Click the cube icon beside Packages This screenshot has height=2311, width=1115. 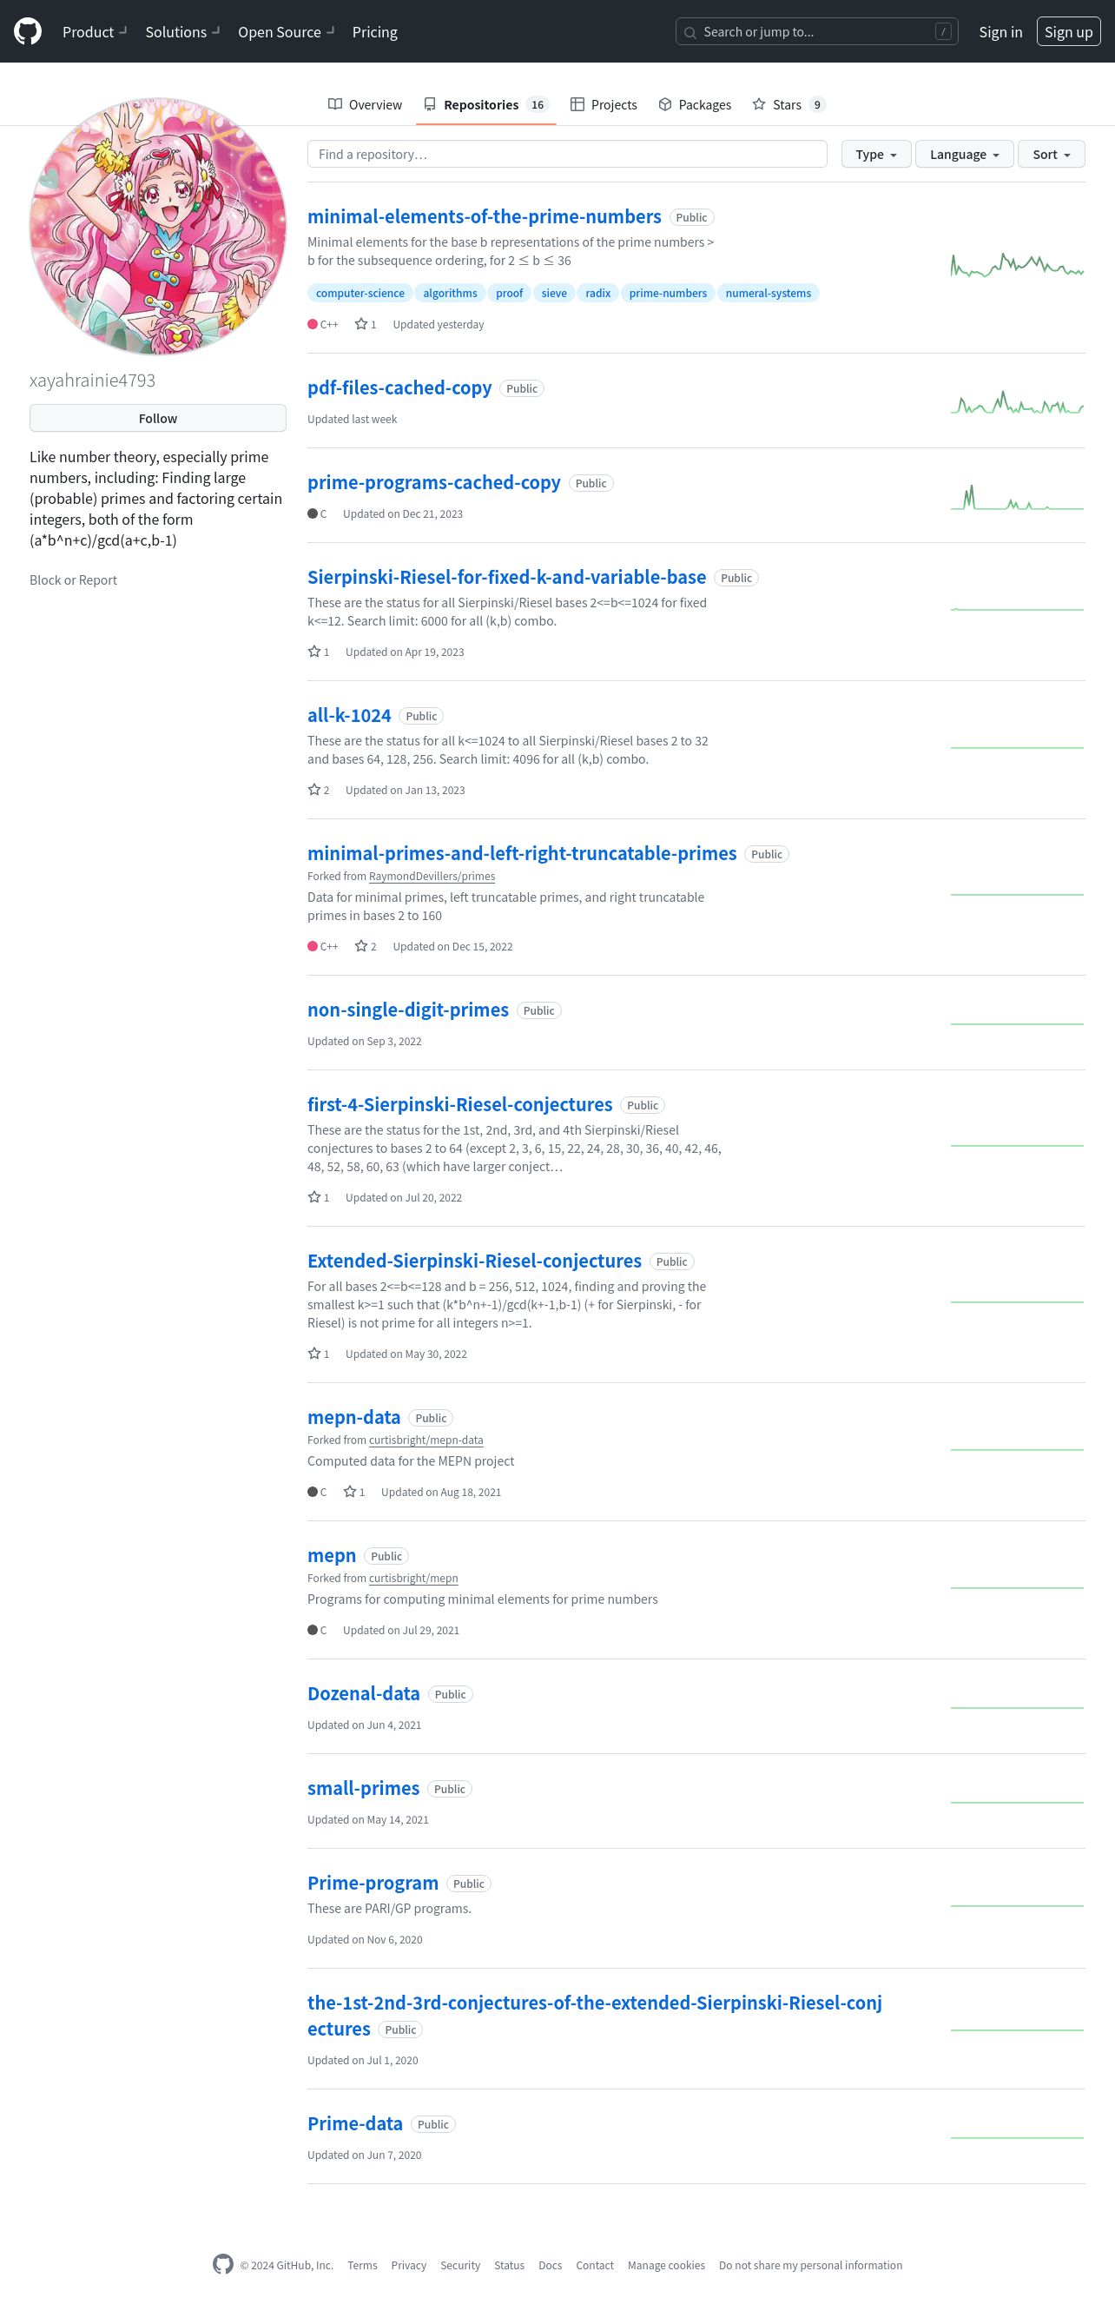664,104
